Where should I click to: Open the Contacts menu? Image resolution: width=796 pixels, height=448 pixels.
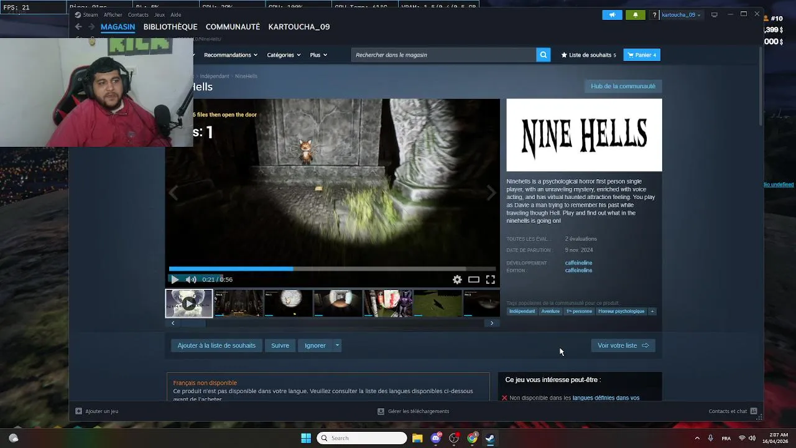tap(138, 15)
